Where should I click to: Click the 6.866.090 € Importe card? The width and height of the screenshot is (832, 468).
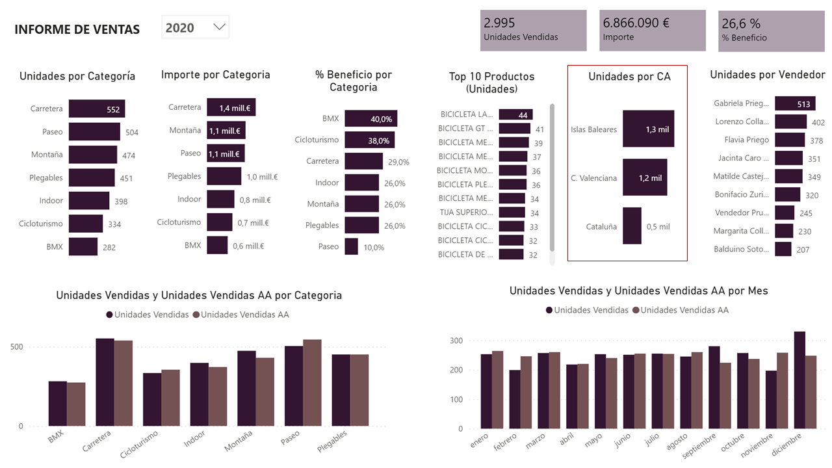[x=653, y=30]
